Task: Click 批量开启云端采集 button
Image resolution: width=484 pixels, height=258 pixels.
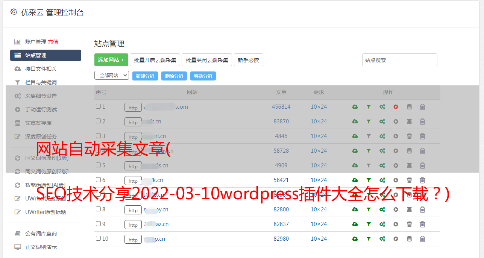Action: point(155,60)
